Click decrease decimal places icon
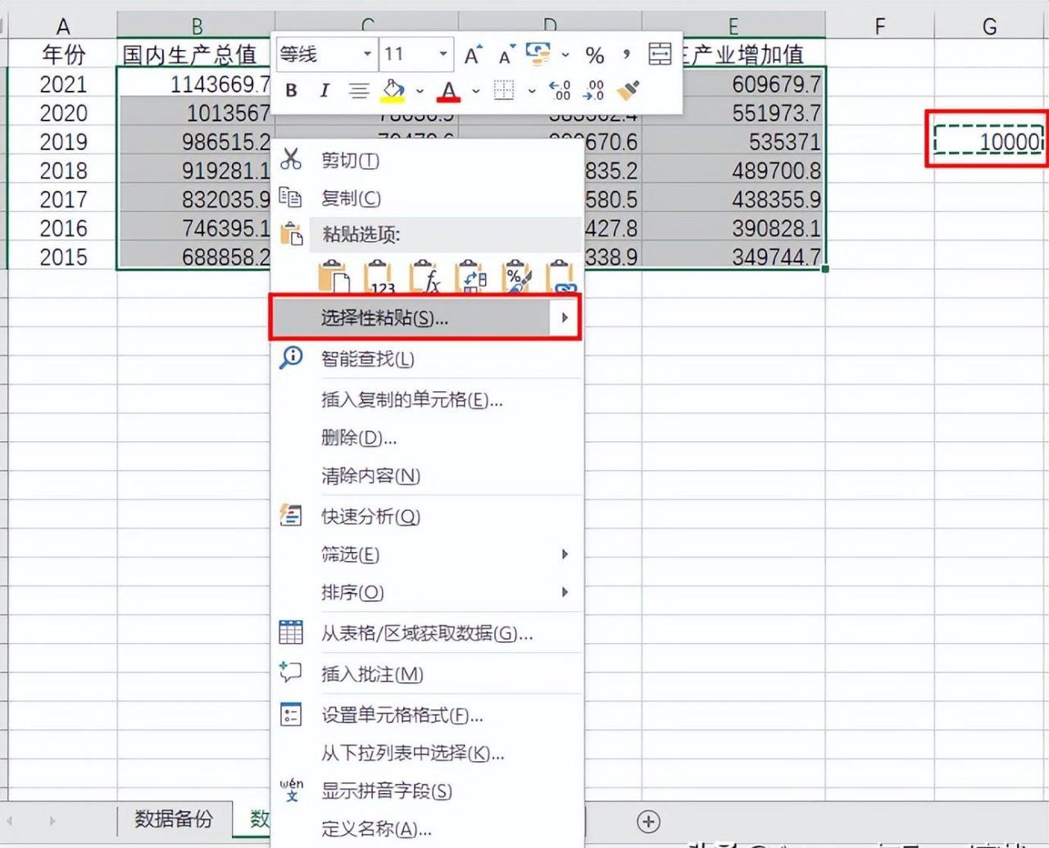This screenshot has width=1049, height=848. tap(595, 91)
